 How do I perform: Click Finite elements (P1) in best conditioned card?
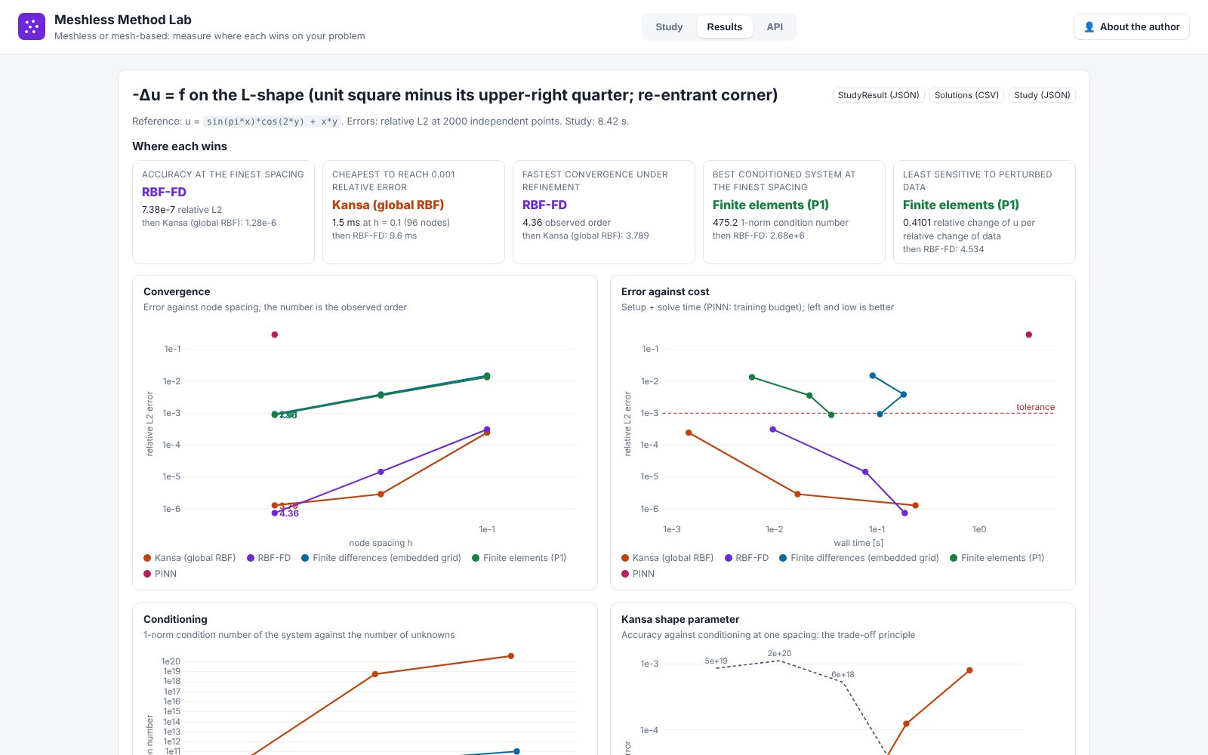pos(771,205)
